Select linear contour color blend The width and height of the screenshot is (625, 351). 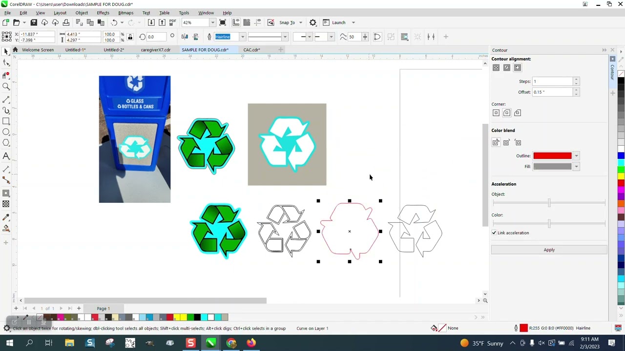tap(496, 143)
